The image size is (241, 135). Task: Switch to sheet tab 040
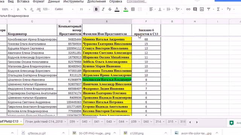click(x=84, y=121)
